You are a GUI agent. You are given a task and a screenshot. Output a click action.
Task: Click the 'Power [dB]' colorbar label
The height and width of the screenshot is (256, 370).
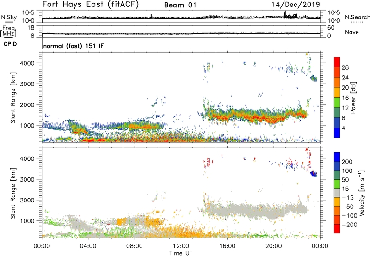point(353,98)
